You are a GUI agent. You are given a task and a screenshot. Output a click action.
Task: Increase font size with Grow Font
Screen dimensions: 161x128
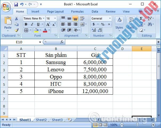click(x=48, y=24)
